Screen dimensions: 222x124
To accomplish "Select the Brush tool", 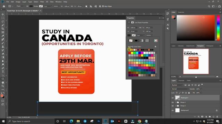I will click(x=3, y=43).
